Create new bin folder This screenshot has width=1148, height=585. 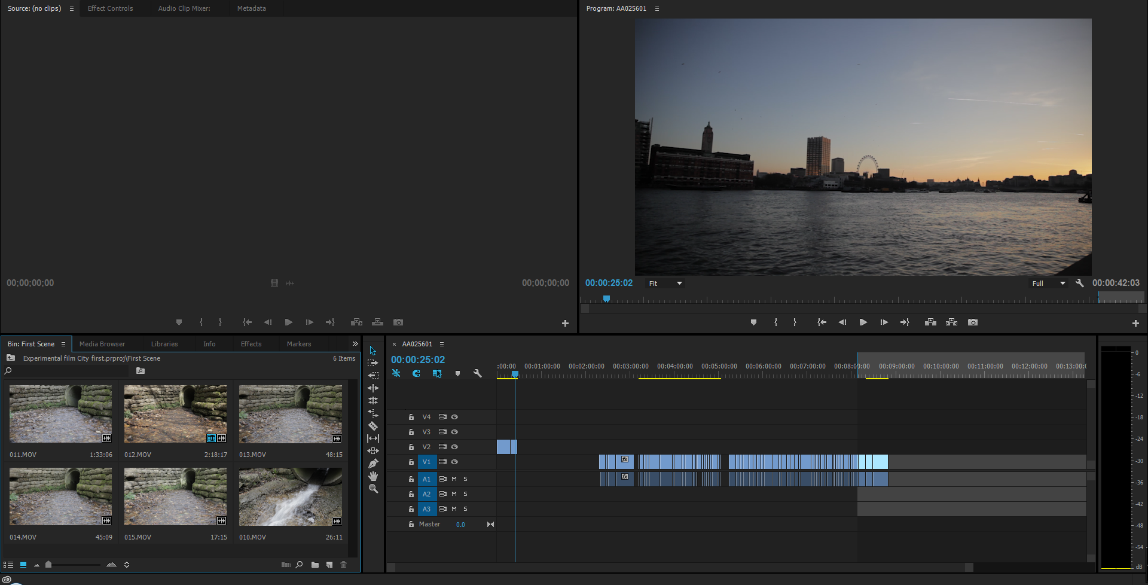(x=315, y=565)
